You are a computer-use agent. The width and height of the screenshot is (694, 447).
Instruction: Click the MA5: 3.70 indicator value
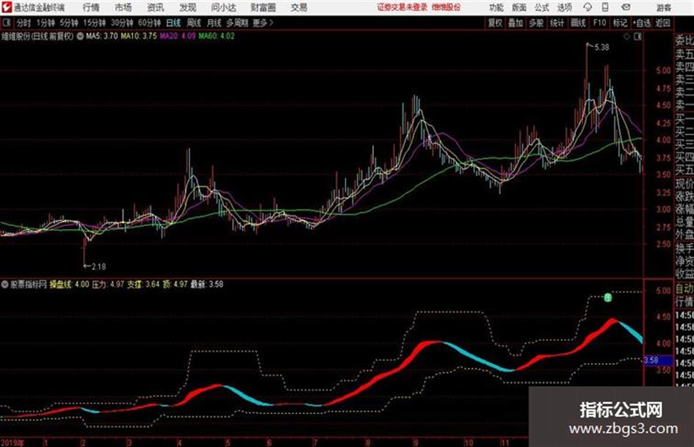click(x=102, y=36)
